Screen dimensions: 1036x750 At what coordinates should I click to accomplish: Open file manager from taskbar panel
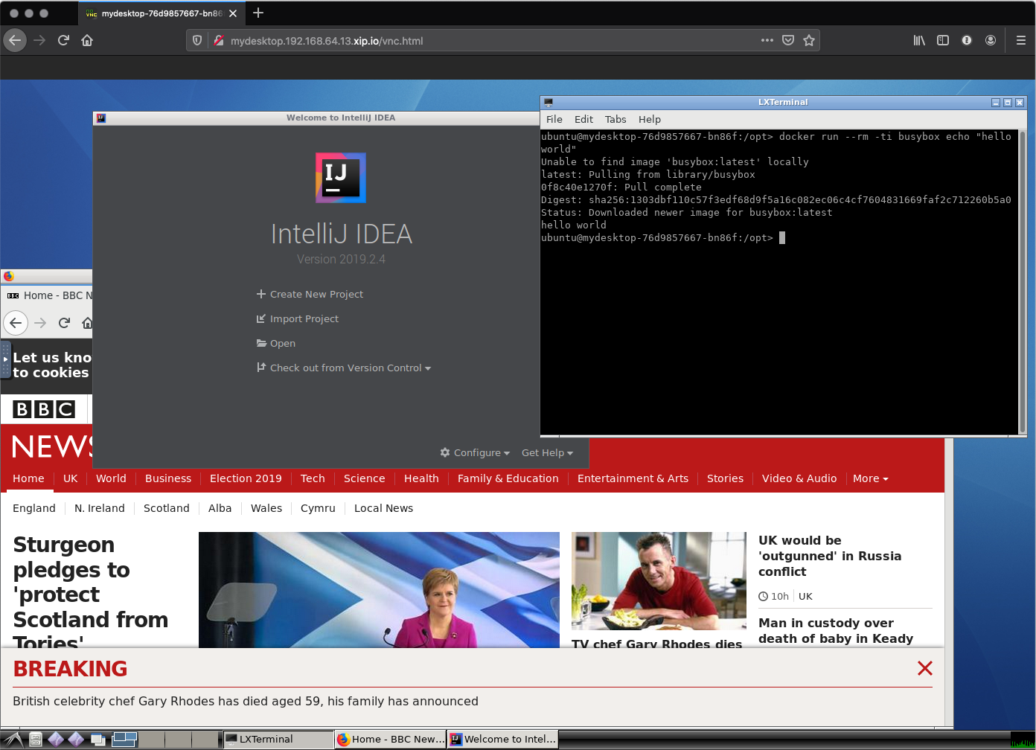coord(35,739)
